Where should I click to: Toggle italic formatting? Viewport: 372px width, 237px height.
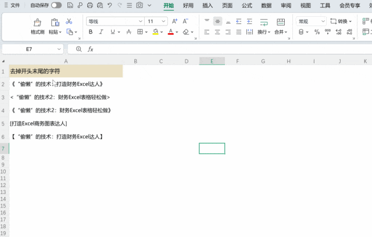101,32
